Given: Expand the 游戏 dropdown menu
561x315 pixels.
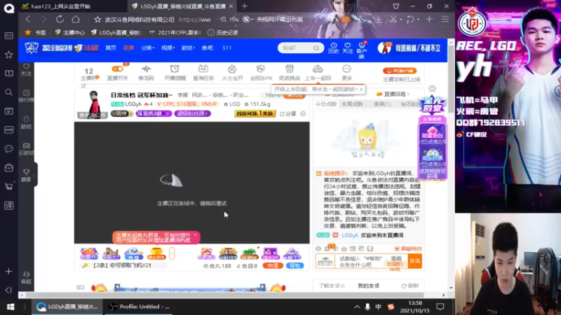Looking at the screenshot, I should click(x=188, y=48).
